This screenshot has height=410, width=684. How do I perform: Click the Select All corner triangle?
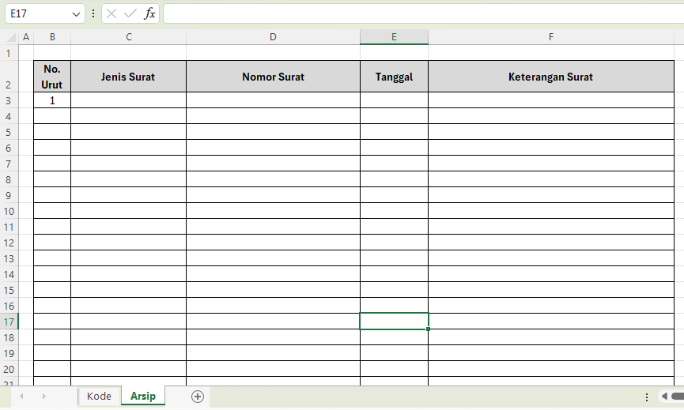pyautogui.click(x=10, y=37)
